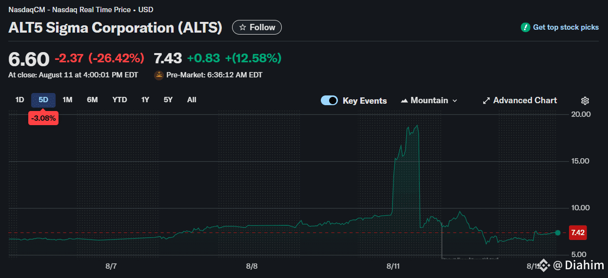Show the 5Y chart range
608x278 pixels.
coord(168,100)
